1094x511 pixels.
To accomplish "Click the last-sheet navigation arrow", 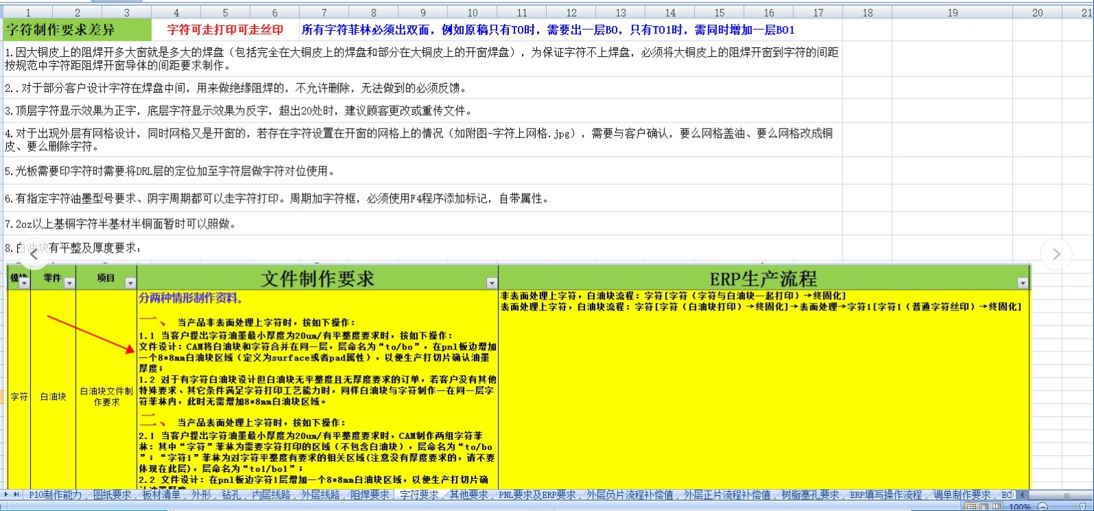I will 17,495.
